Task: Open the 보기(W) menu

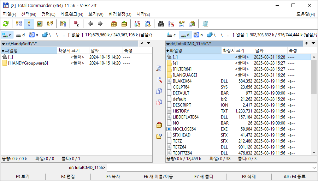Action: 96,14
